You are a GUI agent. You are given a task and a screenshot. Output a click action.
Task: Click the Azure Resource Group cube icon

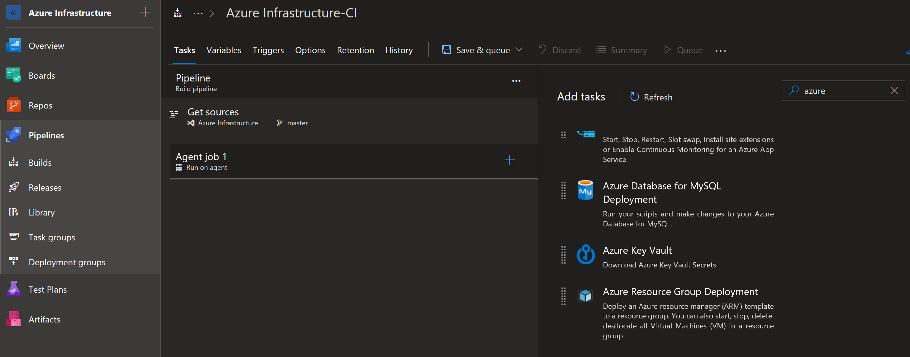click(x=585, y=296)
